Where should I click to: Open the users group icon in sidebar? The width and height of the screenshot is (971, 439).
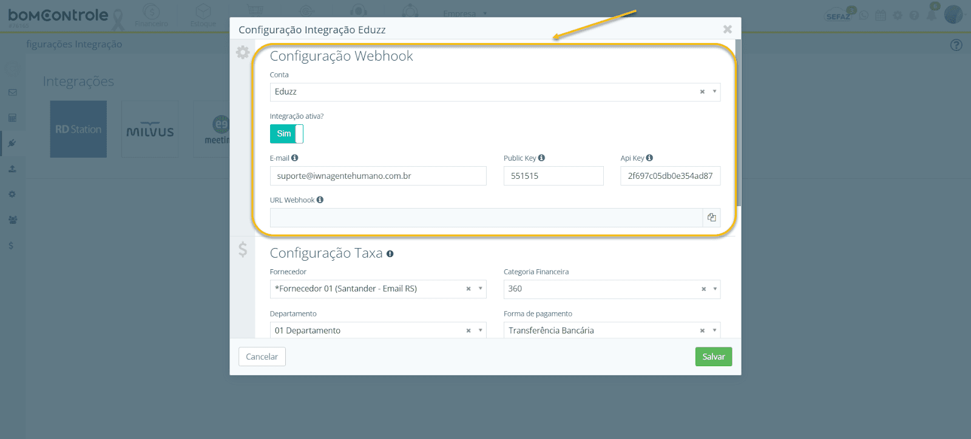click(12, 220)
